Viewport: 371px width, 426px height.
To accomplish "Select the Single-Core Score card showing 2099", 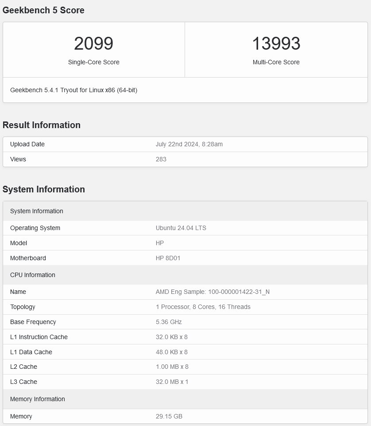I will coord(94,49).
